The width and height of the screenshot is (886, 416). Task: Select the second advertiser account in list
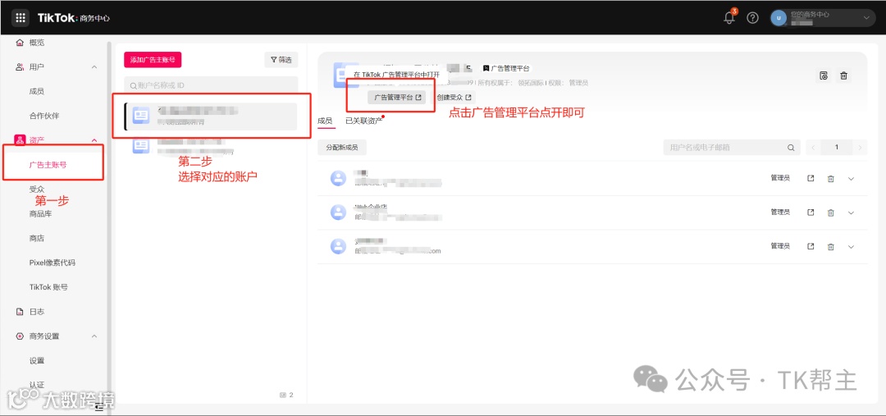[211, 146]
